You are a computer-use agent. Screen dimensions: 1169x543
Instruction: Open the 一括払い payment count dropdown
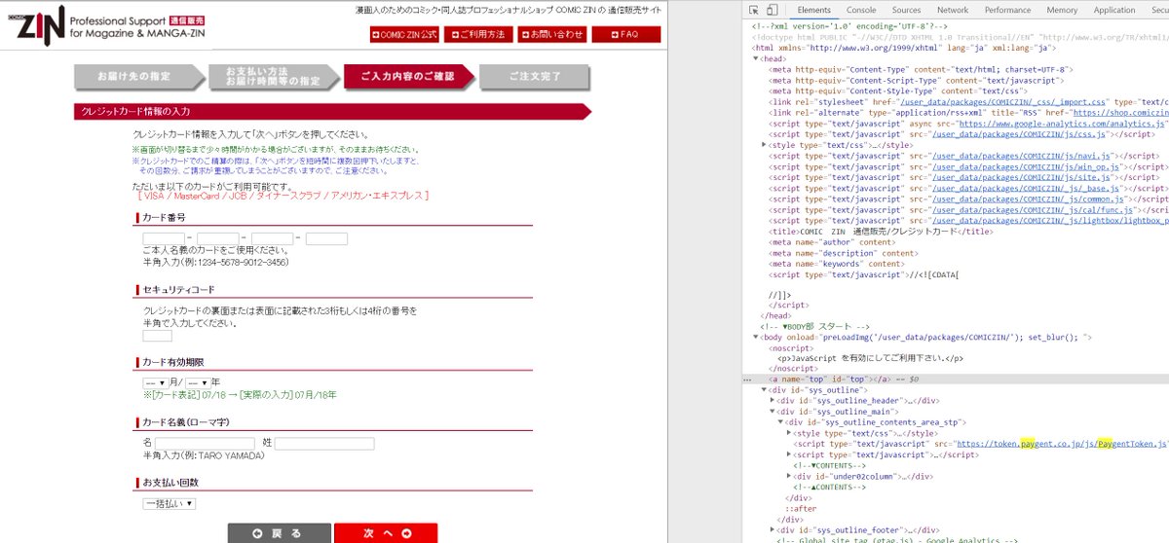tap(170, 503)
